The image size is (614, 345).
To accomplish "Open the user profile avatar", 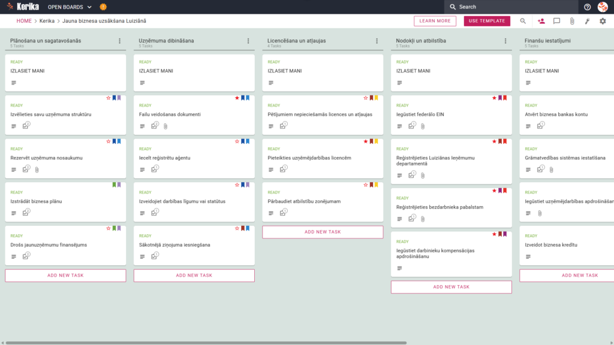I will [603, 7].
